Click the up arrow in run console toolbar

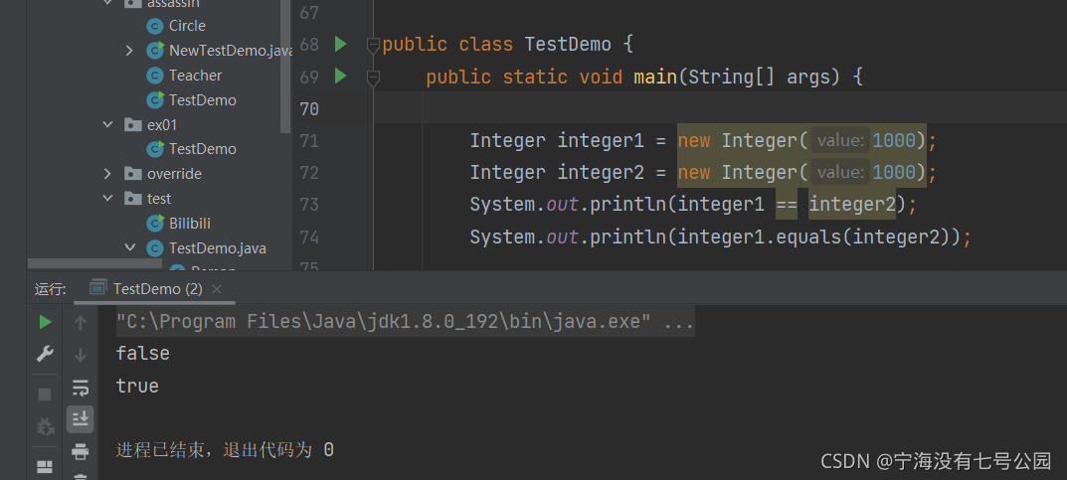coord(81,323)
